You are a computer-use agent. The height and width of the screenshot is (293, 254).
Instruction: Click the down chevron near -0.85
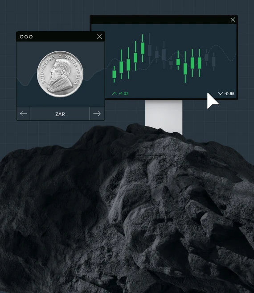click(220, 93)
